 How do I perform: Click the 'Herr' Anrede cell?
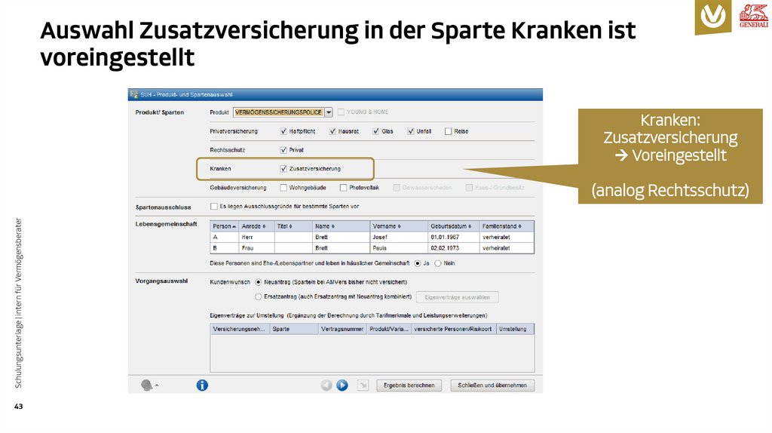click(x=256, y=238)
